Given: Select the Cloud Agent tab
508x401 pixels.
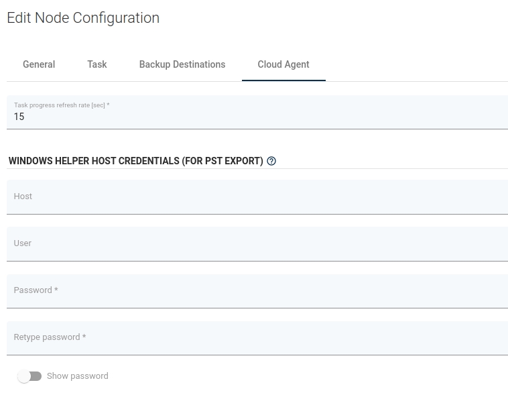Looking at the screenshot, I should pyautogui.click(x=283, y=64).
